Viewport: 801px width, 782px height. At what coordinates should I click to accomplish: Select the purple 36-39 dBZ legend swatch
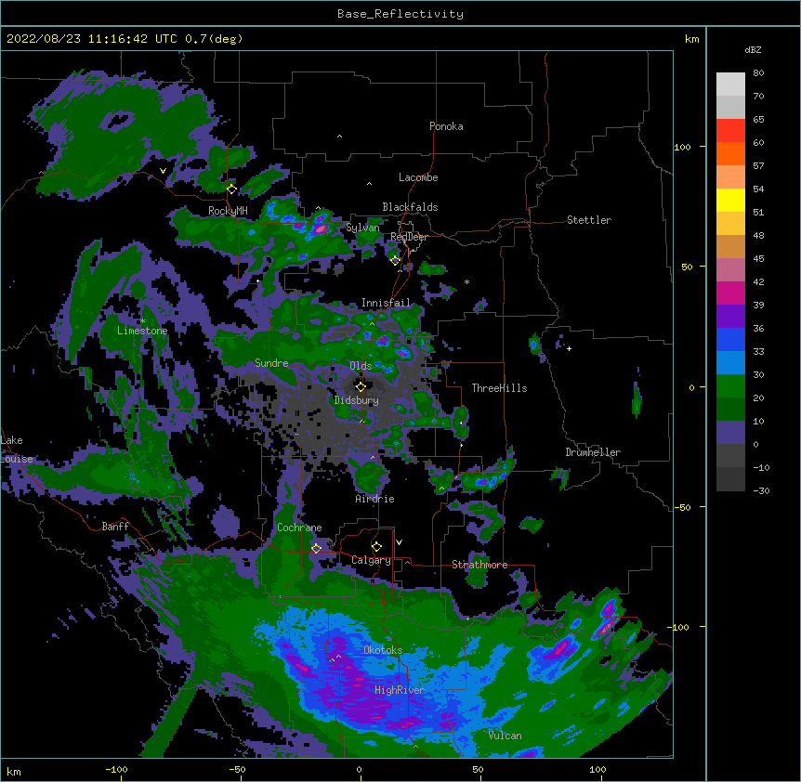(730, 317)
